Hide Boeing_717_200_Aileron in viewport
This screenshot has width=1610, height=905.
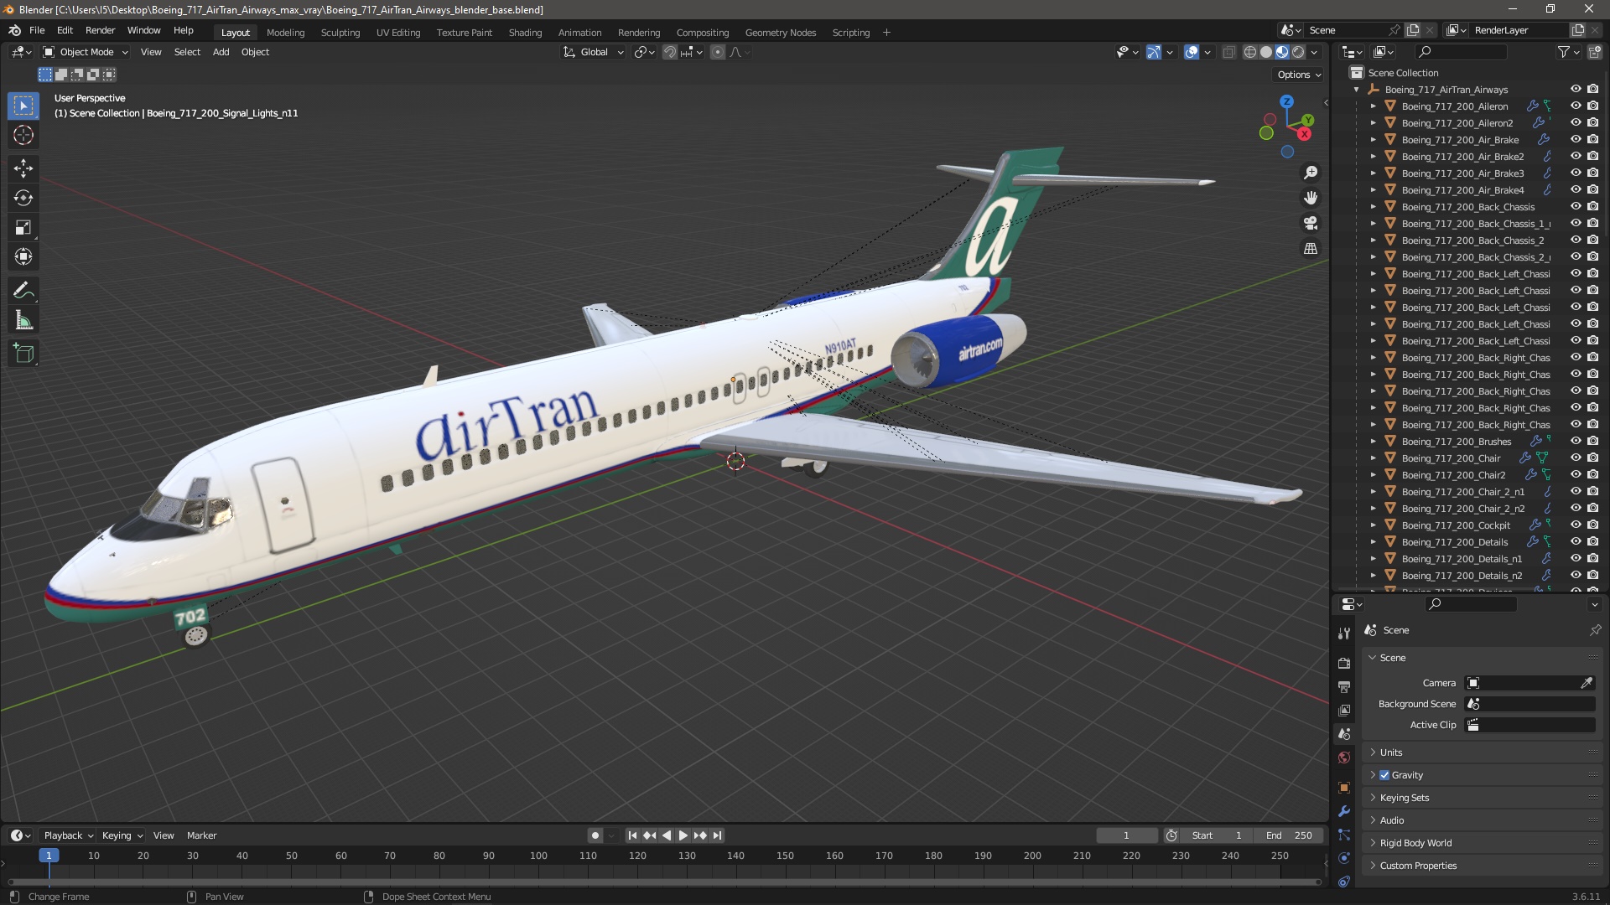pos(1576,106)
